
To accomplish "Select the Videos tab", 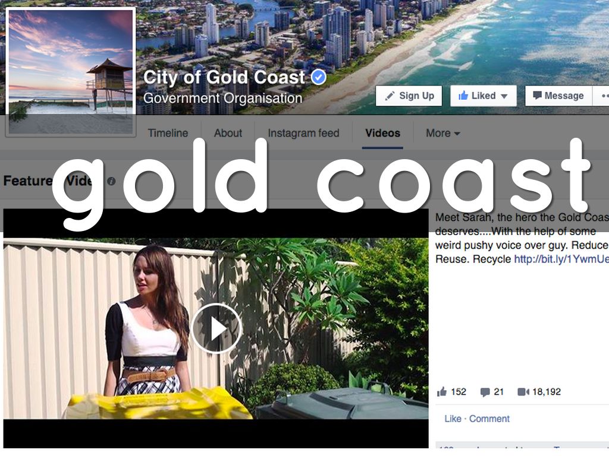I will 382,133.
